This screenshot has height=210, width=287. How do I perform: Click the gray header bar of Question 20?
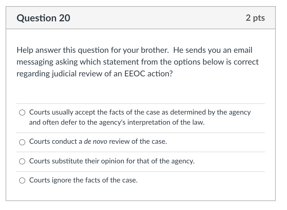click(141, 18)
